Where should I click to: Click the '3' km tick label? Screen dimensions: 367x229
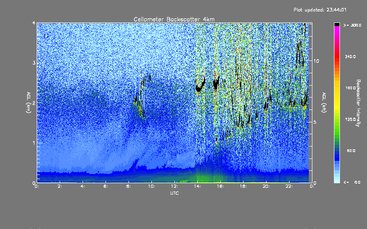pyautogui.click(x=34, y=63)
